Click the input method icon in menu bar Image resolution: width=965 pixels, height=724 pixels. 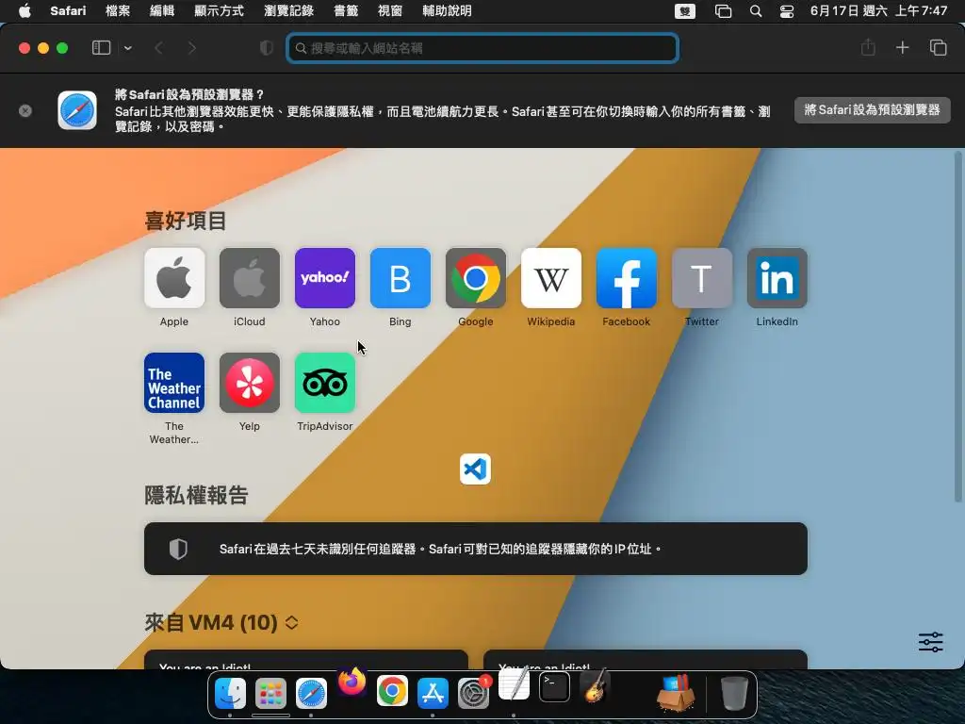pyautogui.click(x=685, y=11)
